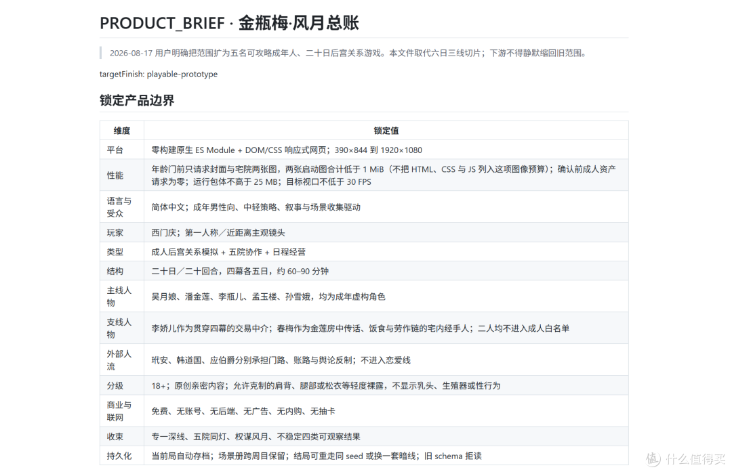Click the cell starting with 18+；原创亲密内容
This screenshot has width=732, height=474.
(x=386, y=385)
